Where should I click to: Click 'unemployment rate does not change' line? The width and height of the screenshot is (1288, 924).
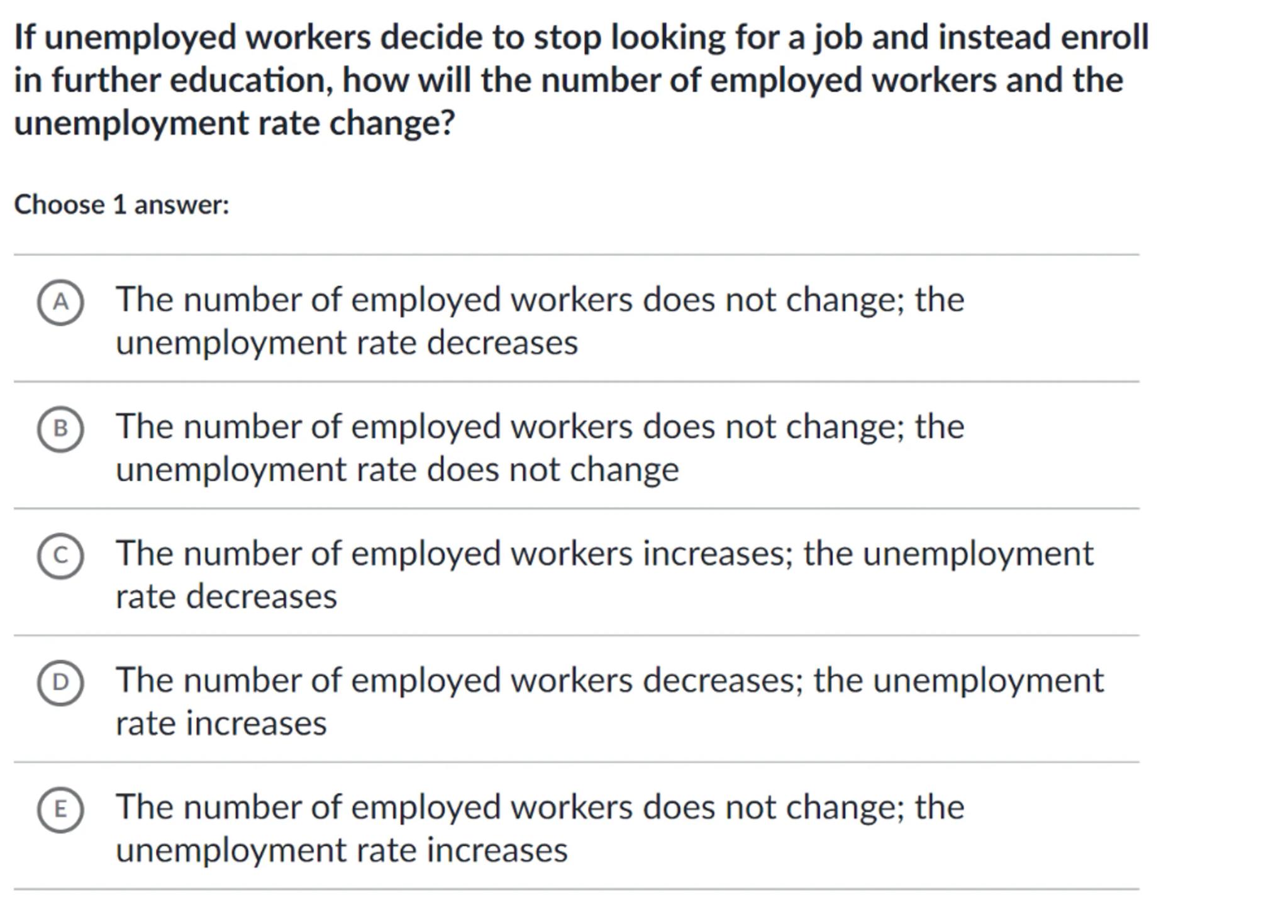pyautogui.click(x=397, y=470)
